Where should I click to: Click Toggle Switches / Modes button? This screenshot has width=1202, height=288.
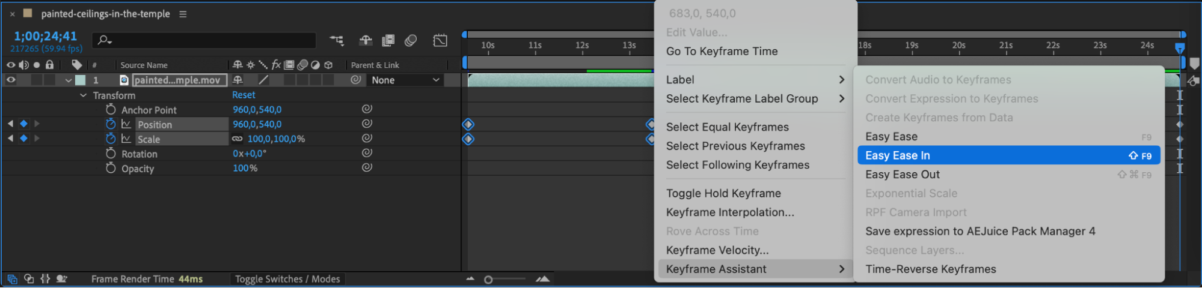[287, 279]
